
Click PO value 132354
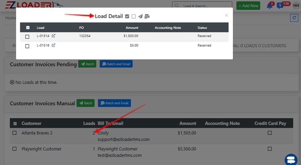tap(85, 36)
